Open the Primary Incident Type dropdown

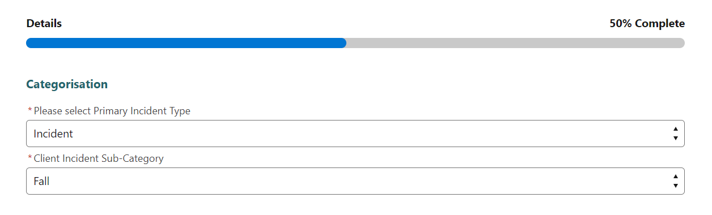pyautogui.click(x=355, y=134)
